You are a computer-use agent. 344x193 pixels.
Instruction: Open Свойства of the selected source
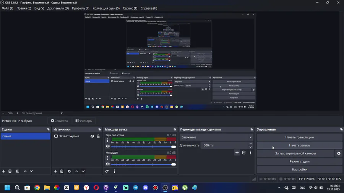[x=59, y=121]
